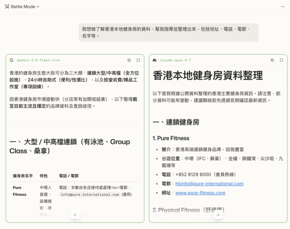Open the hkinfo@pure-international.com email link

pos(209,184)
